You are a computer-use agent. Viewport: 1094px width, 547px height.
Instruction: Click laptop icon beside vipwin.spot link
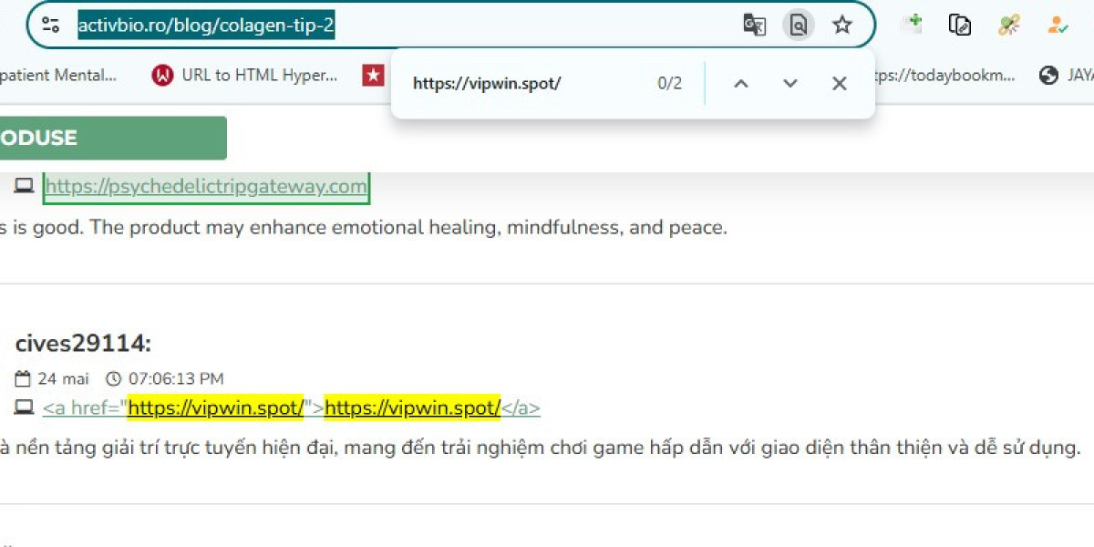click(x=24, y=407)
